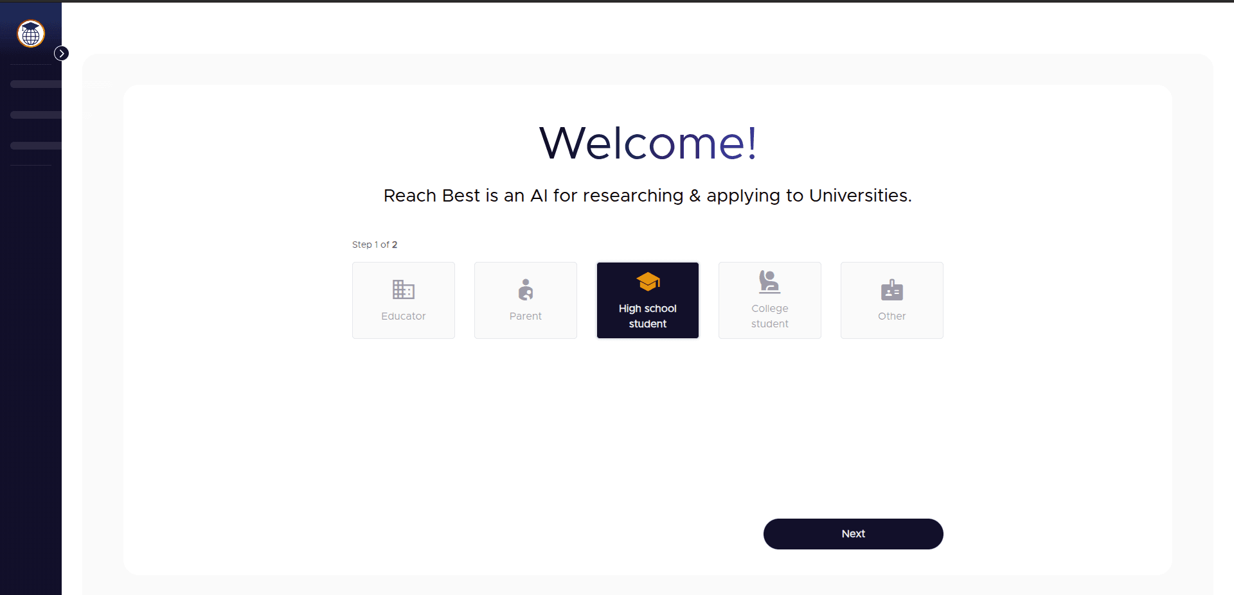Select the College student role card

tap(770, 300)
